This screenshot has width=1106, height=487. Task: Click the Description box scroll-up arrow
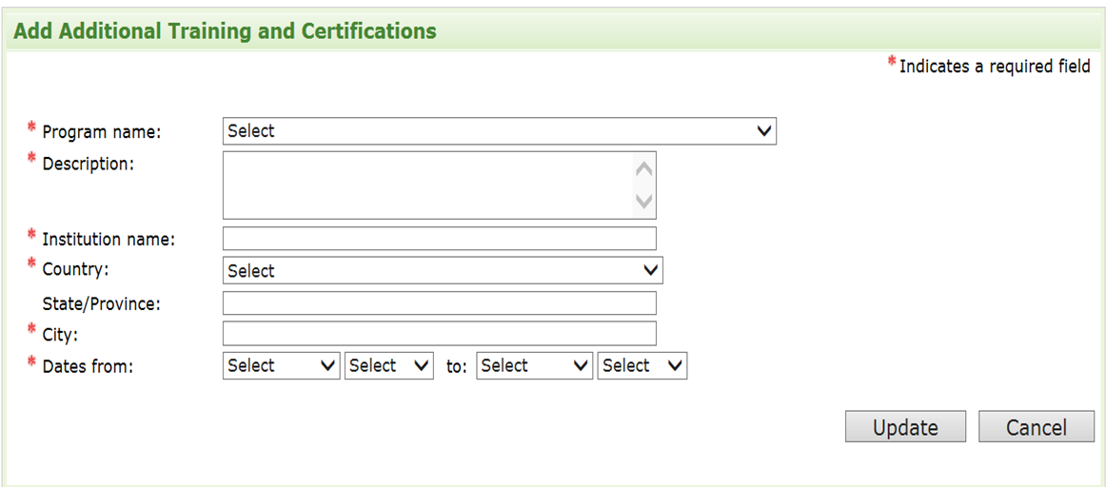point(644,169)
